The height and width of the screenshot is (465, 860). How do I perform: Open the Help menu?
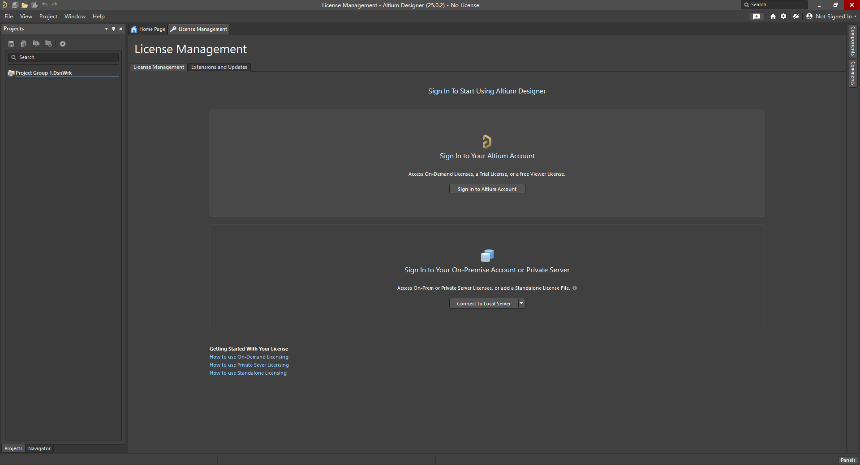(99, 17)
